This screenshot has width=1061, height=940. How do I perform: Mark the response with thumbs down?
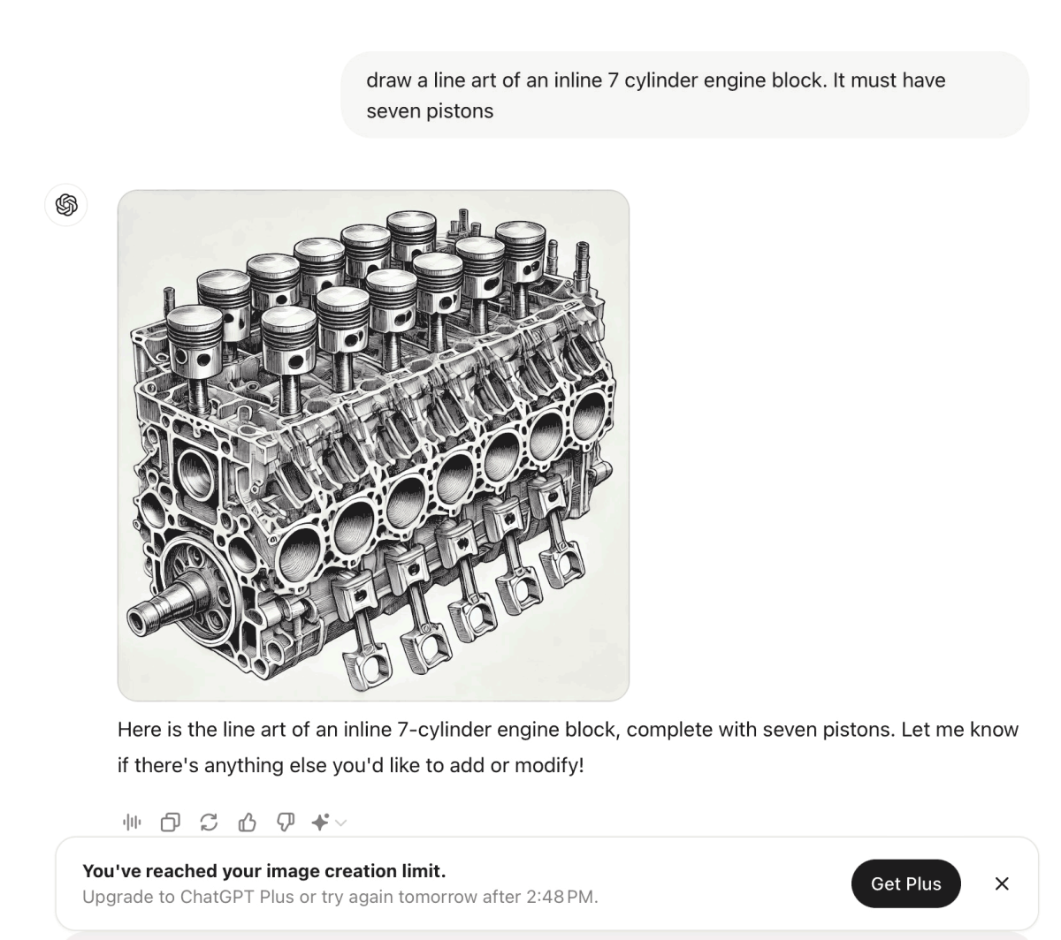coord(285,822)
